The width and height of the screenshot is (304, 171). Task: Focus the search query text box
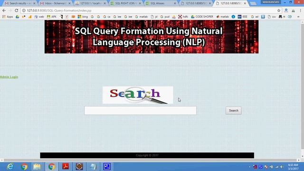pyautogui.click(x=140, y=111)
